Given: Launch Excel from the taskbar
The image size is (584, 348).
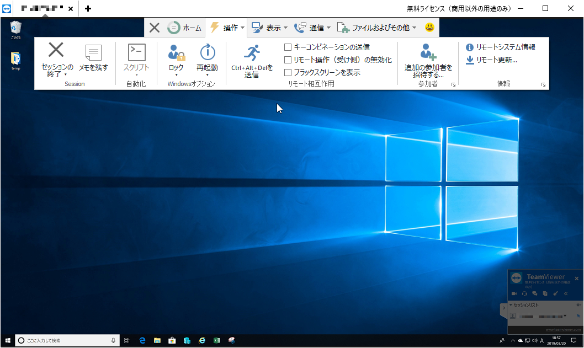Looking at the screenshot, I should click(217, 340).
